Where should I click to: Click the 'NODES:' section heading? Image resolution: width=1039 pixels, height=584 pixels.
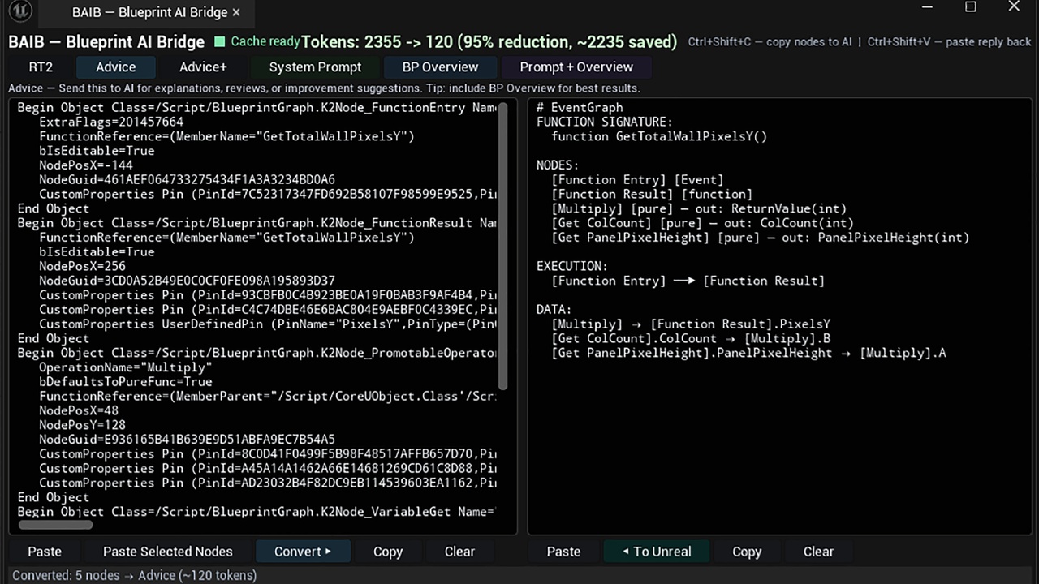point(556,165)
